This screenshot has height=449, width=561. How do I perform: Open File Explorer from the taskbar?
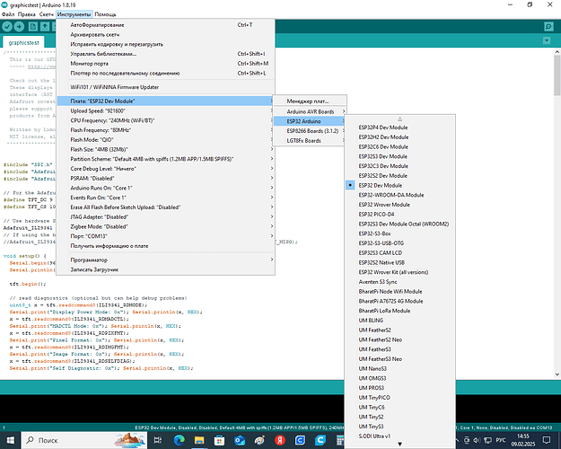[x=199, y=440]
